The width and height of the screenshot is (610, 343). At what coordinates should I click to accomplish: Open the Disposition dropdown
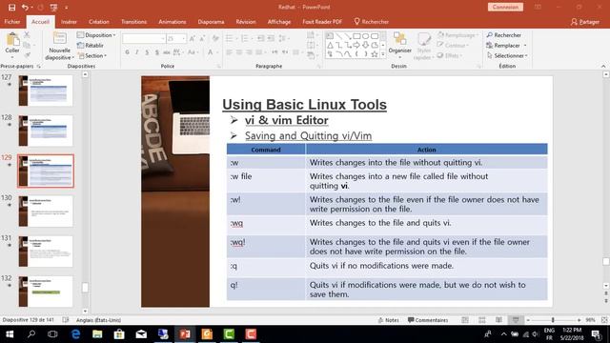96,35
